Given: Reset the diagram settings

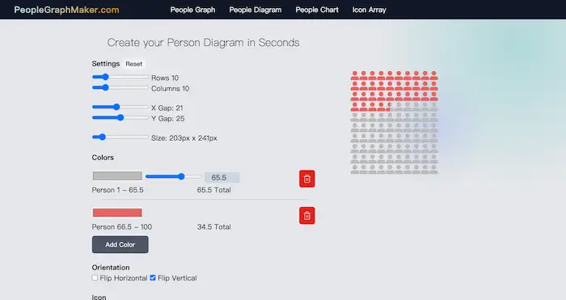Looking at the screenshot, I should [x=134, y=64].
